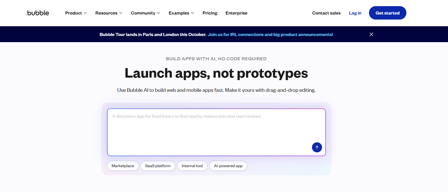The width and height of the screenshot is (448, 192).
Task: Expand the Resources dropdown menu
Action: pos(109,13)
